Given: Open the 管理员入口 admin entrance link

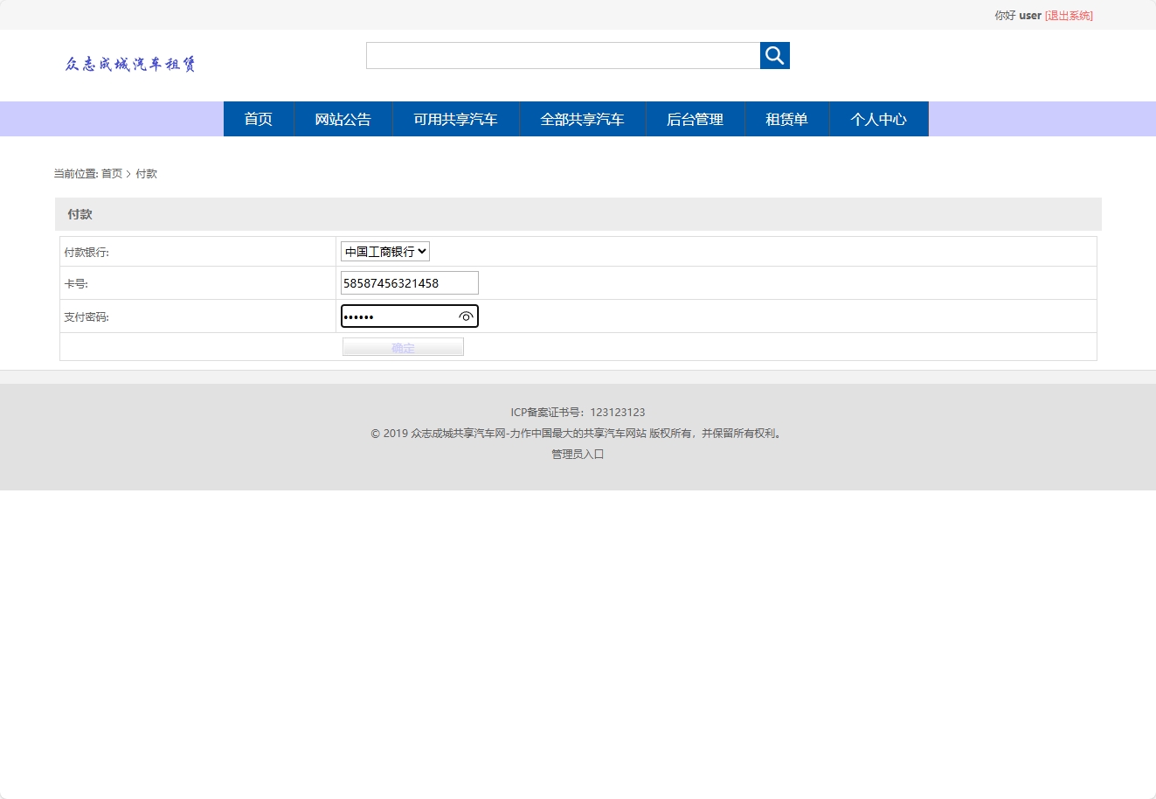Looking at the screenshot, I should 576,454.
